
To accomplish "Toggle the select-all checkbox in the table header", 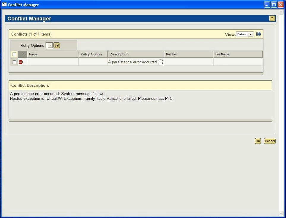I will pos(14,54).
